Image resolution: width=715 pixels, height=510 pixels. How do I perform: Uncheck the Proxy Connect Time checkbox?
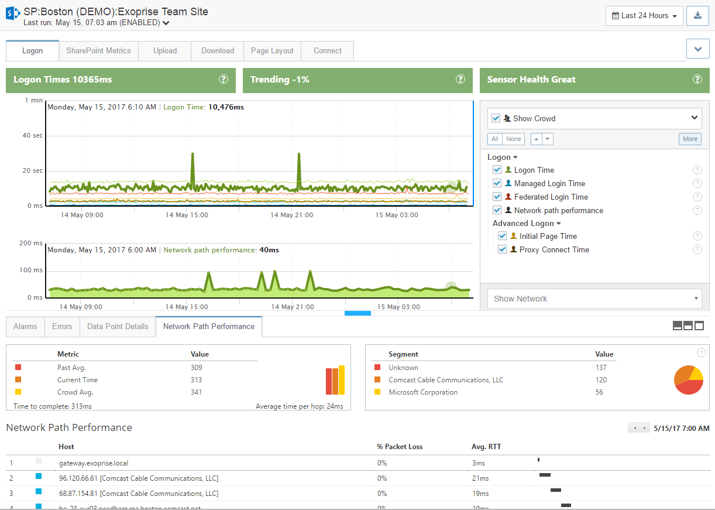click(x=503, y=249)
